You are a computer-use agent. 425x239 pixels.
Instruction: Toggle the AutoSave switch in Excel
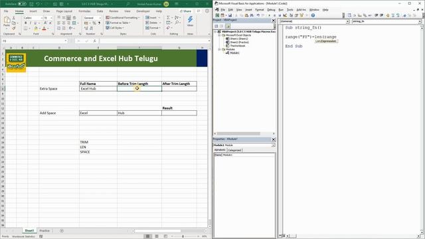(22, 4)
